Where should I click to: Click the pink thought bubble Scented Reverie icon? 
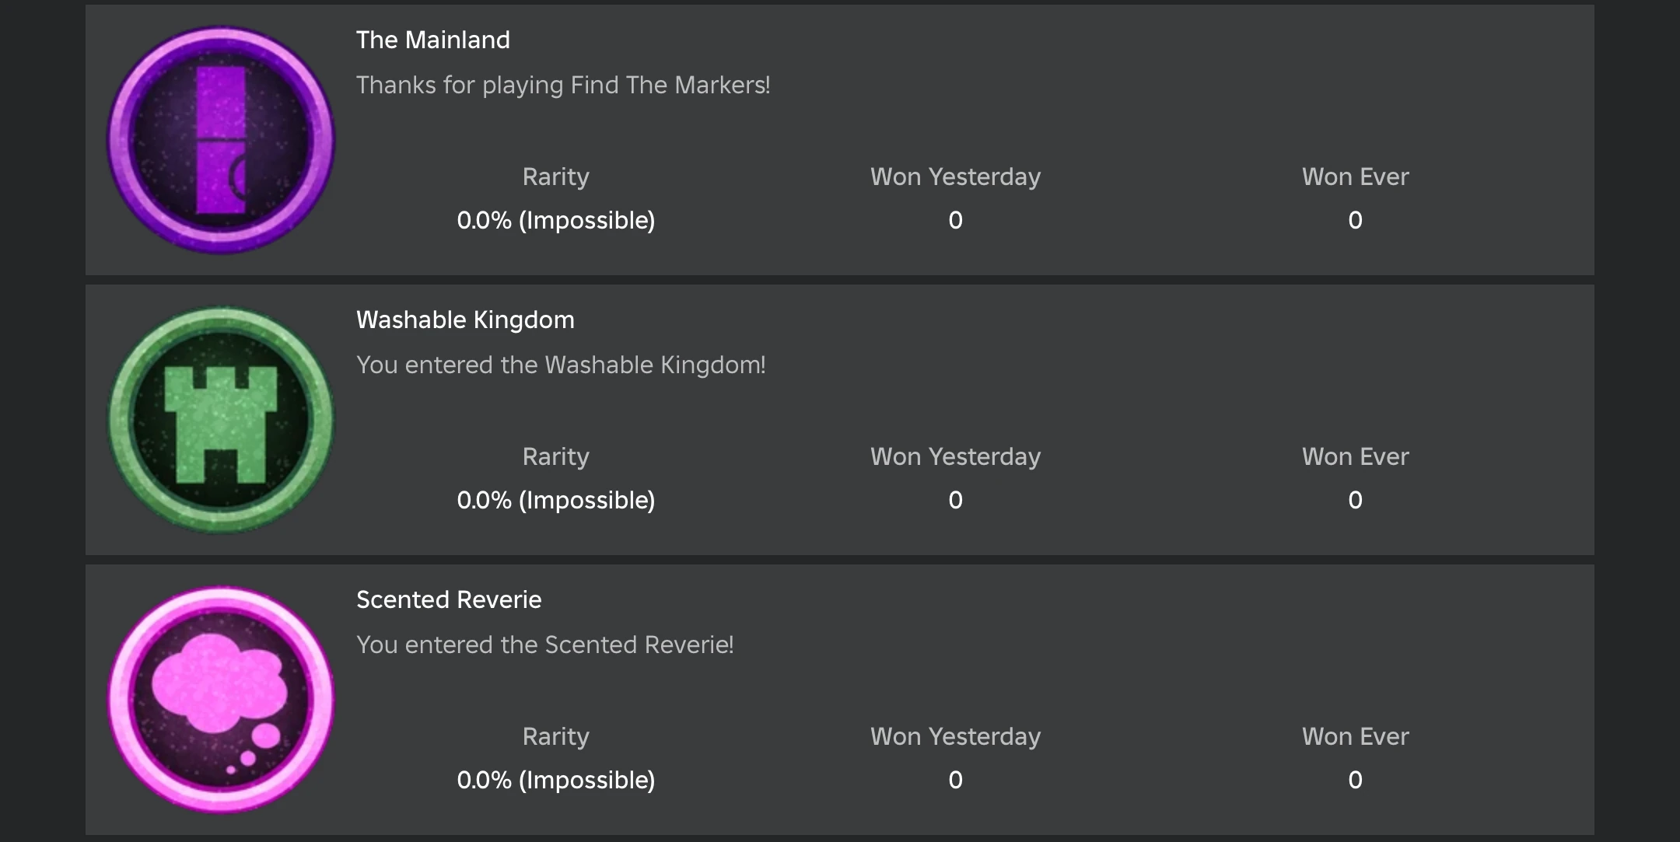(x=220, y=698)
